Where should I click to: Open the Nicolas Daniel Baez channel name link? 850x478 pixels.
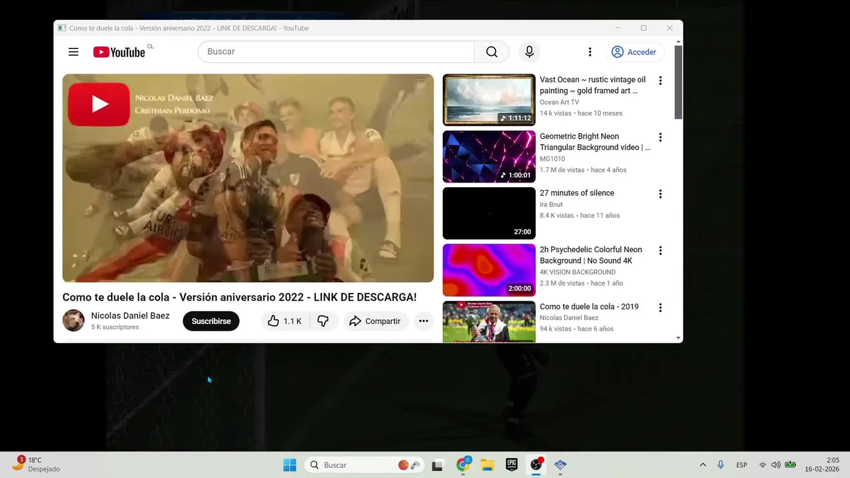(130, 316)
